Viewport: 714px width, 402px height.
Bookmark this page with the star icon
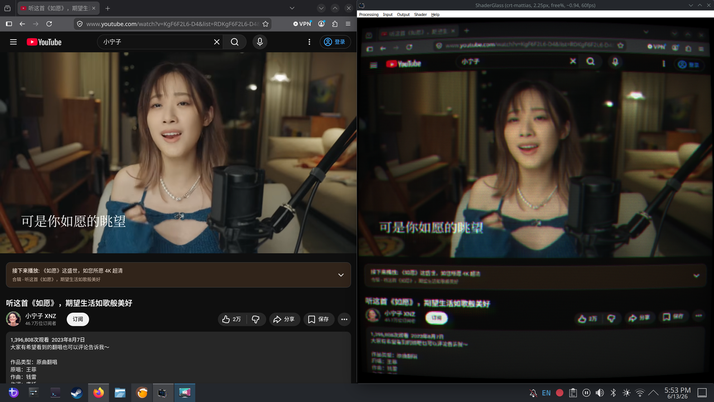point(266,24)
